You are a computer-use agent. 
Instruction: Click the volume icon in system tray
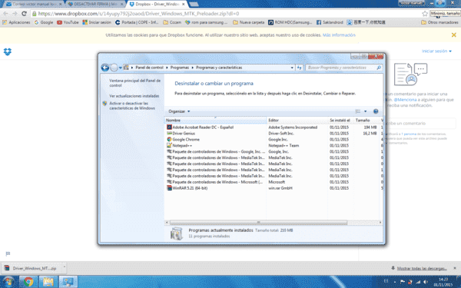[x=426, y=282]
